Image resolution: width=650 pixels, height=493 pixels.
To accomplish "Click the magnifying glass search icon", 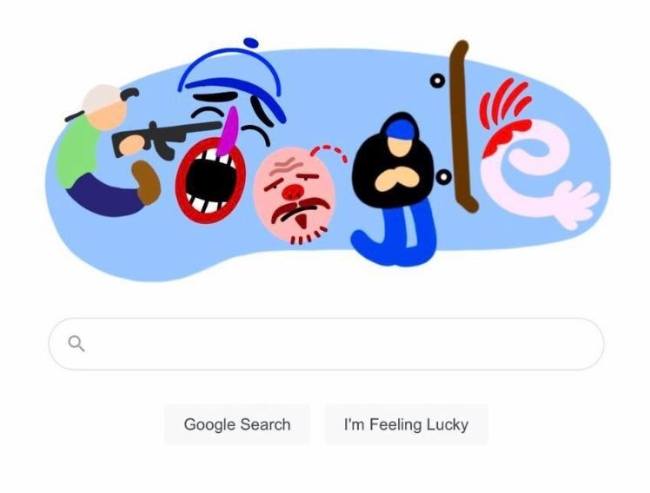I will click(x=76, y=344).
